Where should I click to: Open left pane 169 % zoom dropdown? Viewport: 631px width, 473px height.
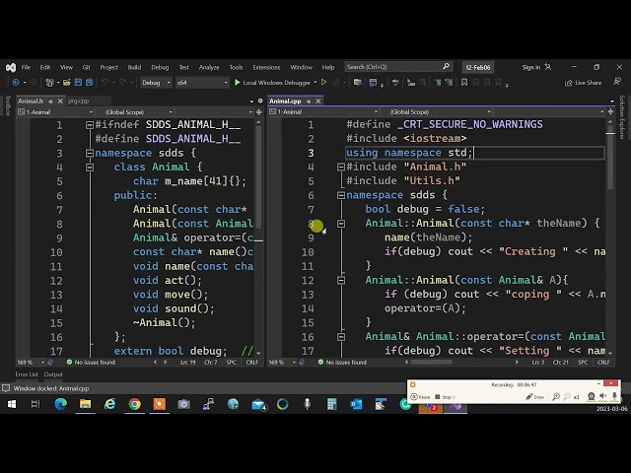tap(31, 362)
